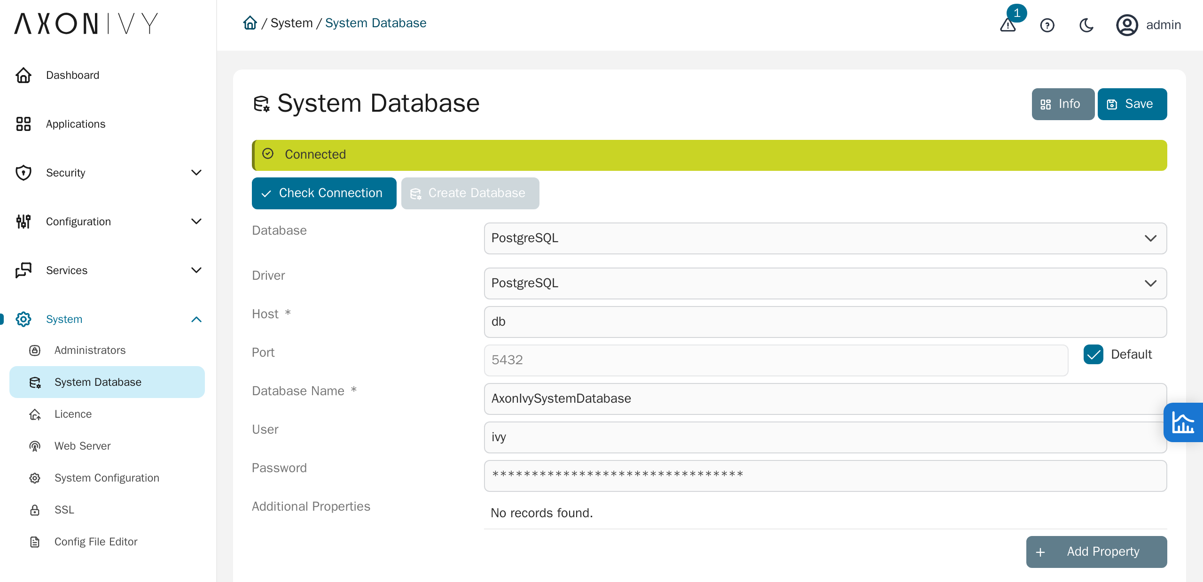Open the Licence page
1203x582 pixels.
coord(107,414)
